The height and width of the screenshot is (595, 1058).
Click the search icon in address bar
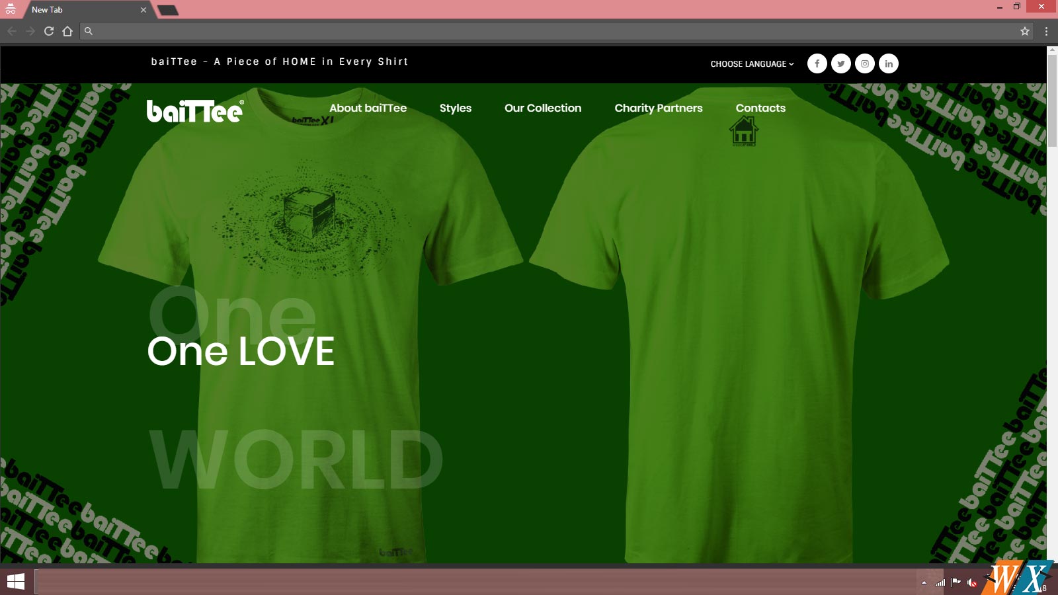pyautogui.click(x=89, y=31)
